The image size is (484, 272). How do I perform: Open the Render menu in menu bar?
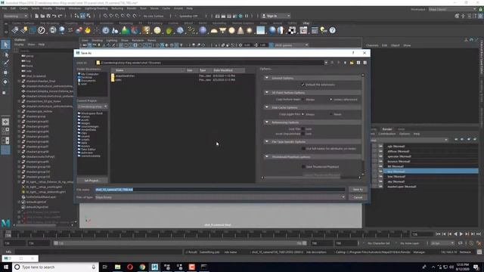click(x=132, y=8)
